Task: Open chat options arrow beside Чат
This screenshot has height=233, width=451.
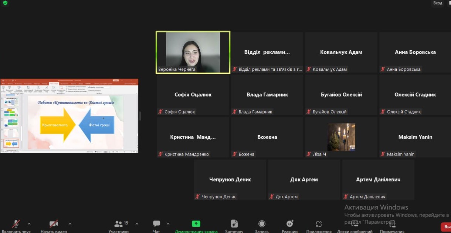Action: [x=168, y=223]
